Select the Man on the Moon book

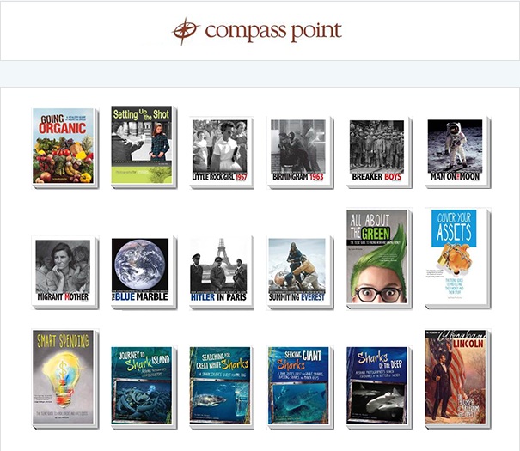(x=457, y=153)
